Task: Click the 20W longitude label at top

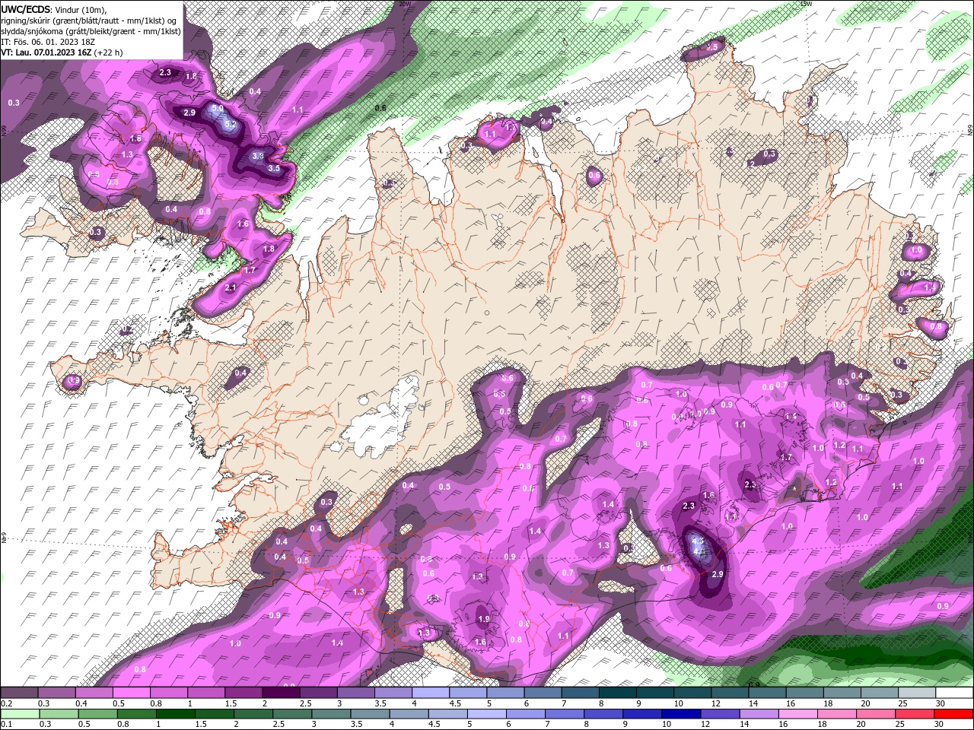Action: [405, 4]
